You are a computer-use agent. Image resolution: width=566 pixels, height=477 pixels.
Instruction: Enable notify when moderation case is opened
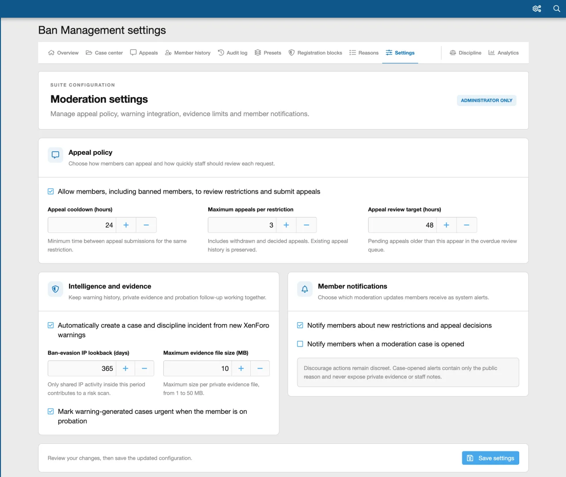click(x=300, y=344)
